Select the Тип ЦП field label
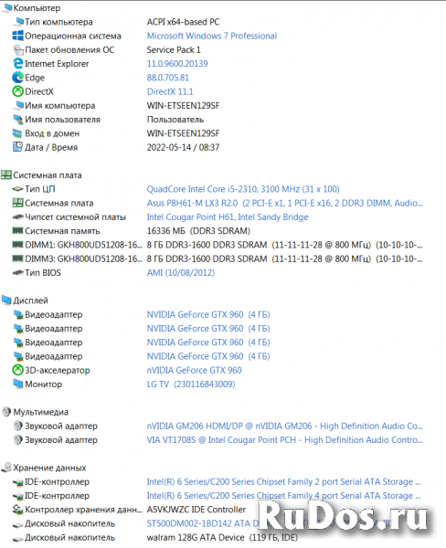 click(40, 189)
